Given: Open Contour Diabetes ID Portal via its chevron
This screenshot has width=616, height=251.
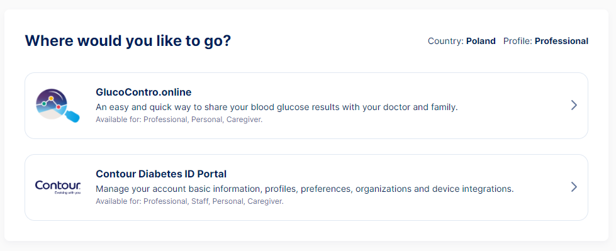Looking at the screenshot, I should [574, 187].
